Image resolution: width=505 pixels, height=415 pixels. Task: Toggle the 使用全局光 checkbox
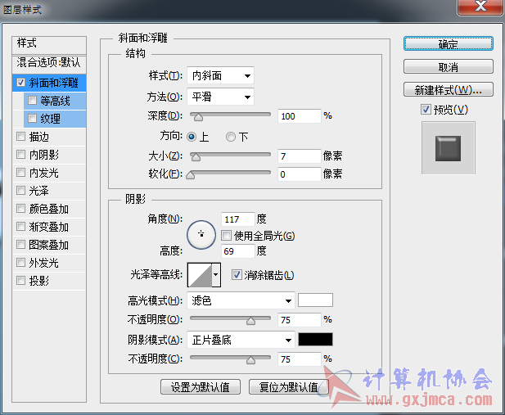coord(226,236)
